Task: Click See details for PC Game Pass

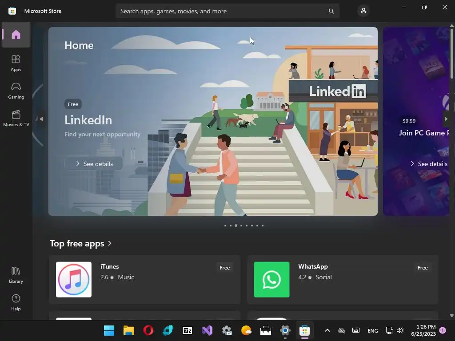Action: (x=429, y=163)
